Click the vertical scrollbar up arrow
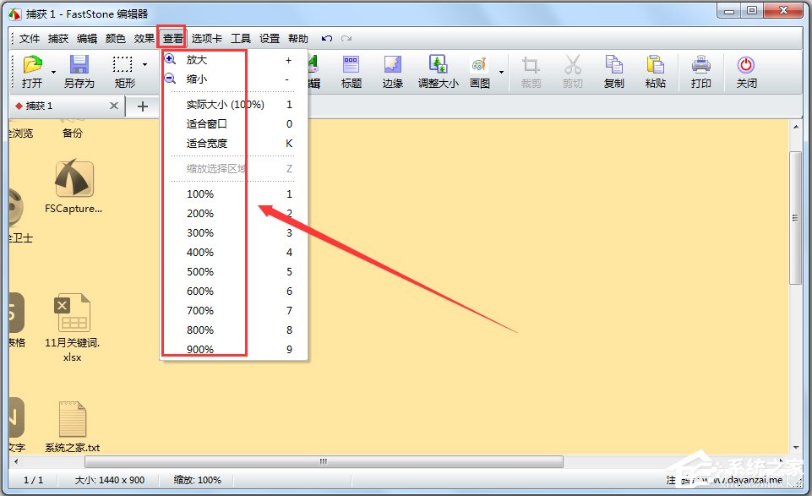 pyautogui.click(x=795, y=126)
